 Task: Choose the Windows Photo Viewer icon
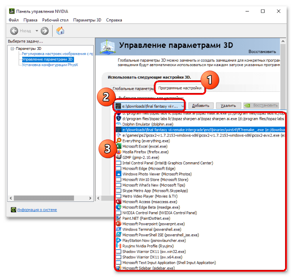pyautogui.click(x=119, y=174)
